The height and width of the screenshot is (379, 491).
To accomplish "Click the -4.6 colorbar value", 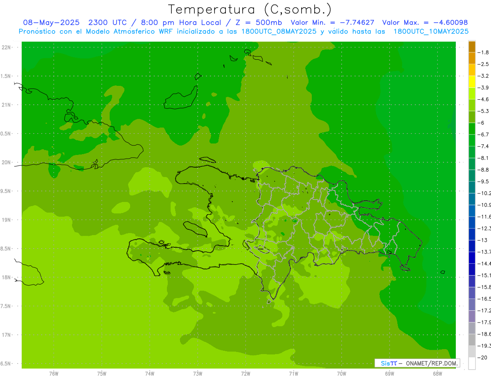I will pos(484,99).
